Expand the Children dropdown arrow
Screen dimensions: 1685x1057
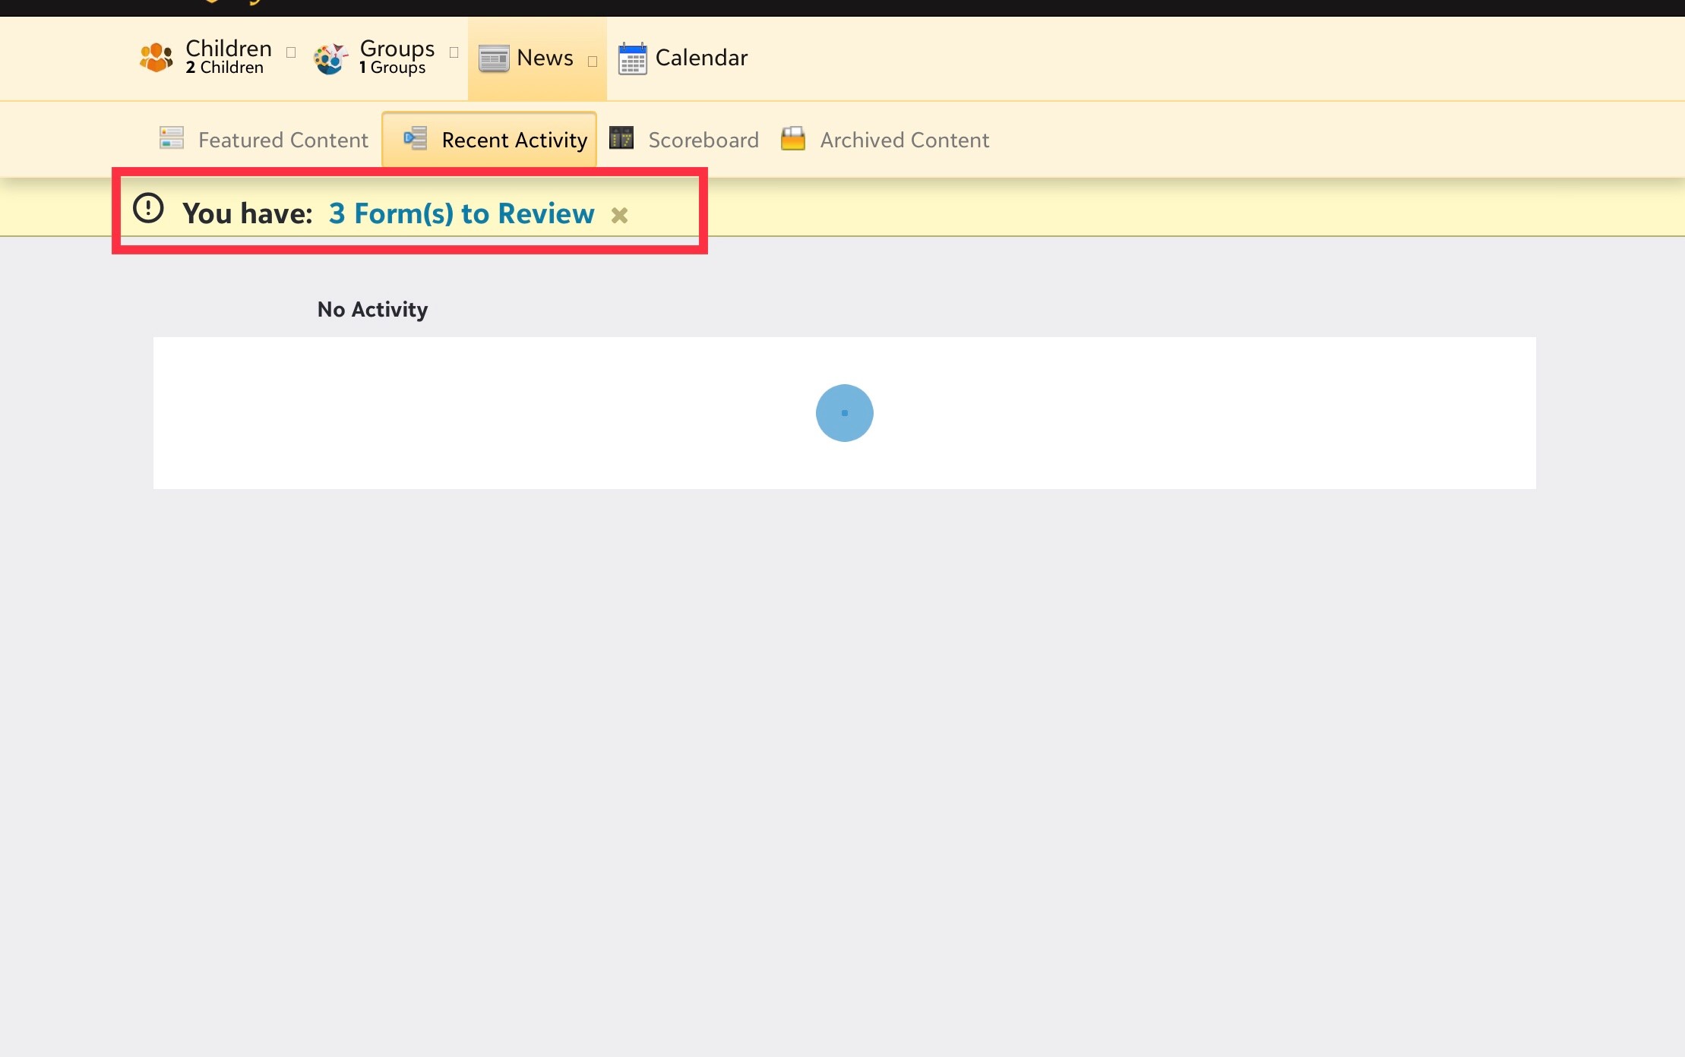coord(291,52)
